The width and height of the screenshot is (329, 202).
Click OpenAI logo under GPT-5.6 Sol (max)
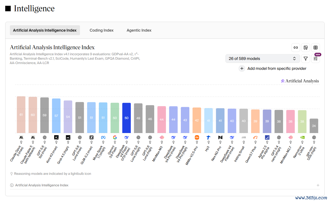pos(45,137)
